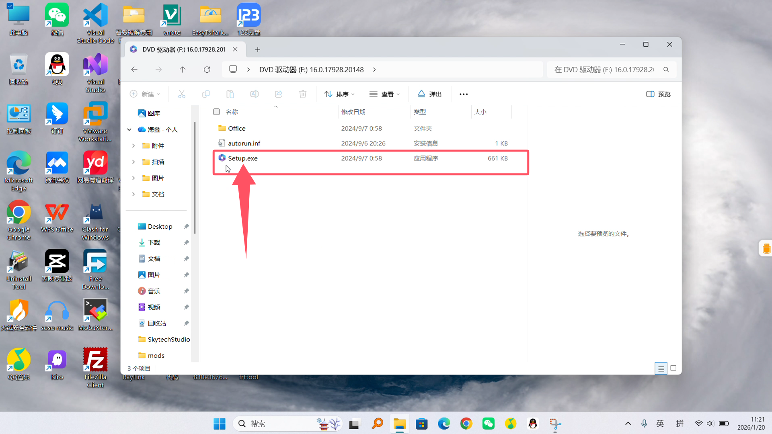Collapse the 海鑫 - 个人 OneDrive tree node
This screenshot has width=772, height=434.
129,129
